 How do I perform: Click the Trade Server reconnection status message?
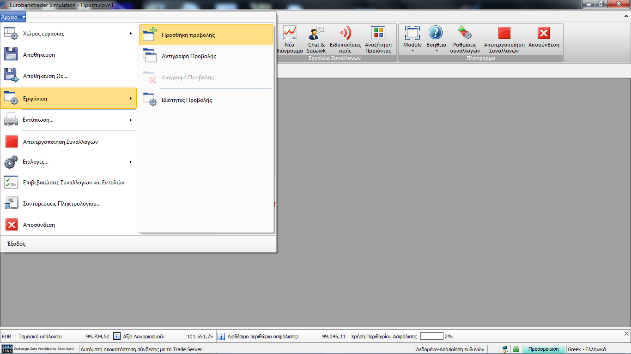click(x=142, y=349)
